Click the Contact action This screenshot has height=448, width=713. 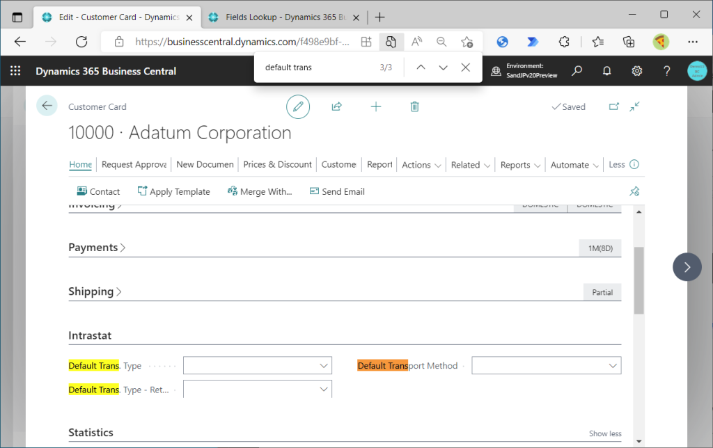(x=98, y=192)
